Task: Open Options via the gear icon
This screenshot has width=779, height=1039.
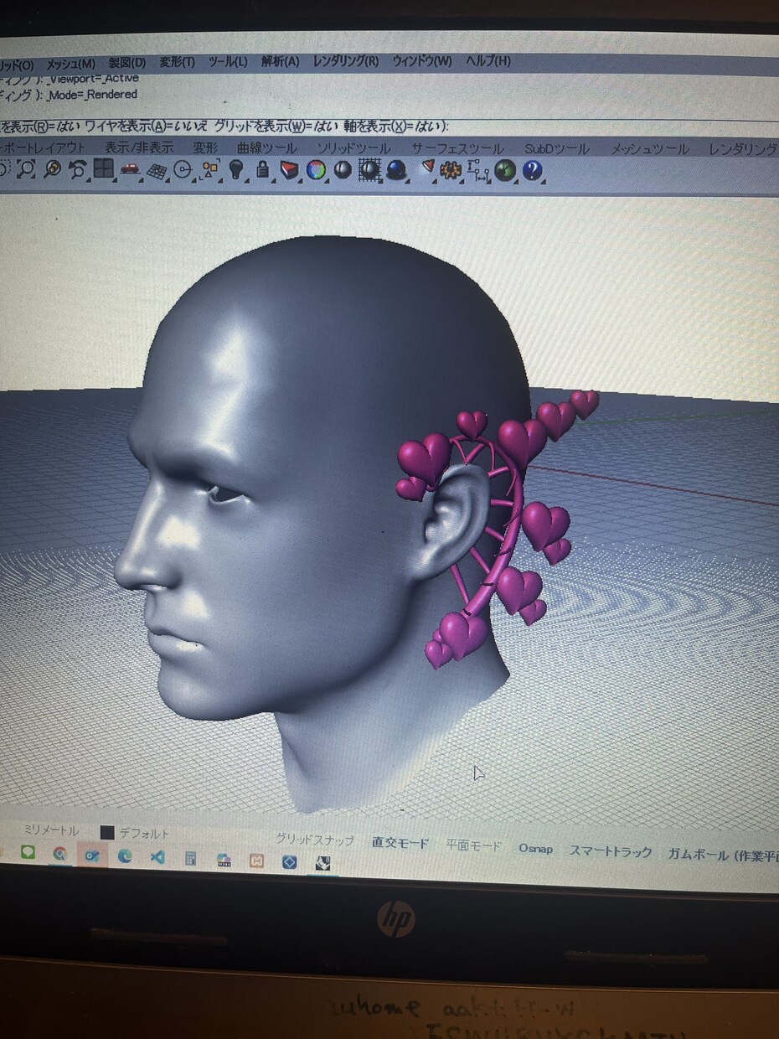Action: (451, 171)
